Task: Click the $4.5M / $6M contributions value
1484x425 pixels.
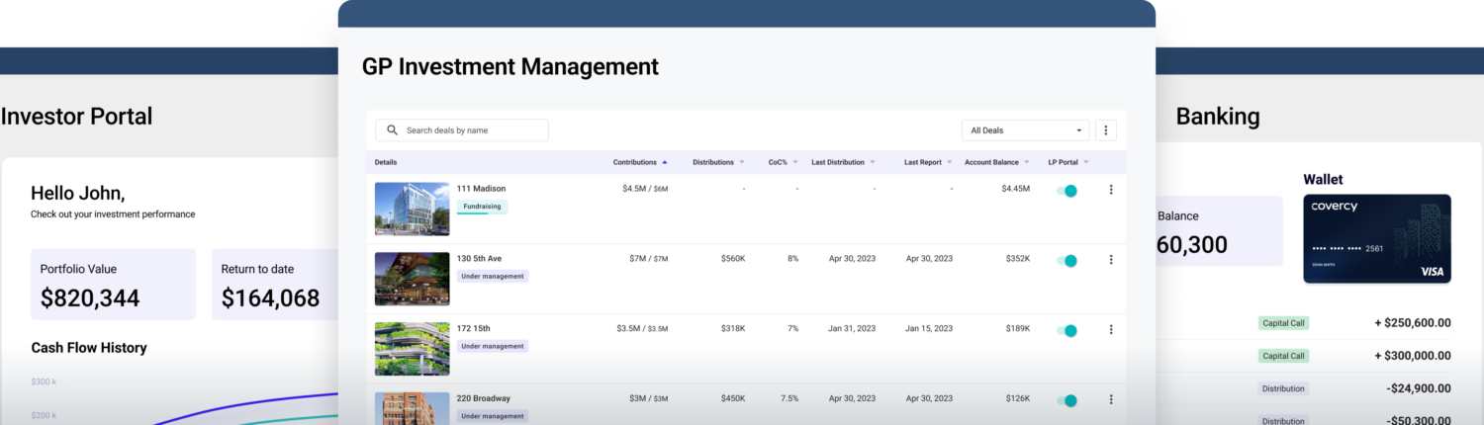Action: click(x=645, y=189)
